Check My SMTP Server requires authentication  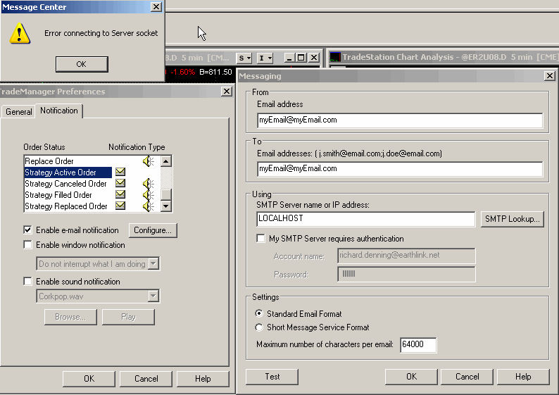pos(260,239)
